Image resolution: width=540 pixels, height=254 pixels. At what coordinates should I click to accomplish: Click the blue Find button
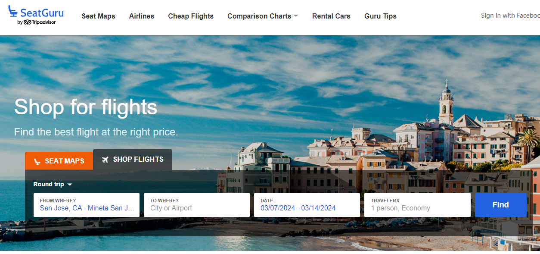[x=501, y=205]
